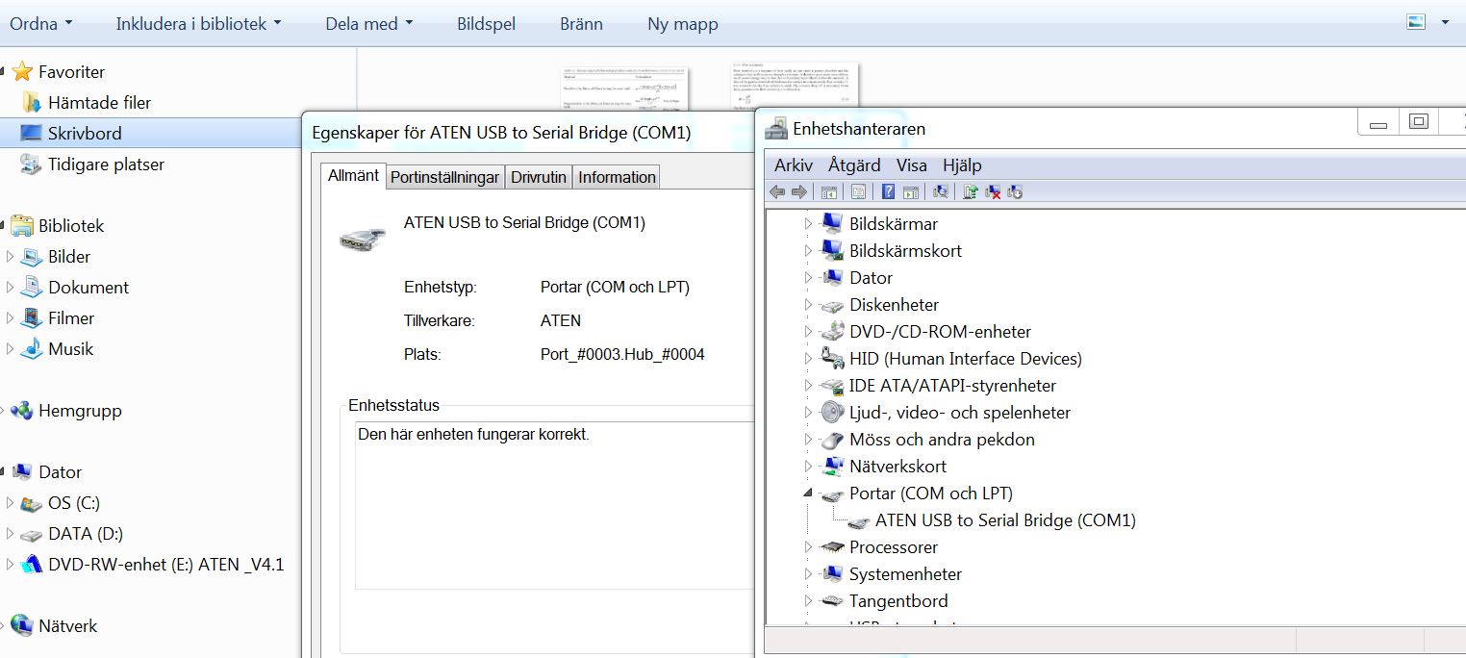Open the Ordna dropdown menu
This screenshot has height=658, width=1466.
tap(40, 23)
